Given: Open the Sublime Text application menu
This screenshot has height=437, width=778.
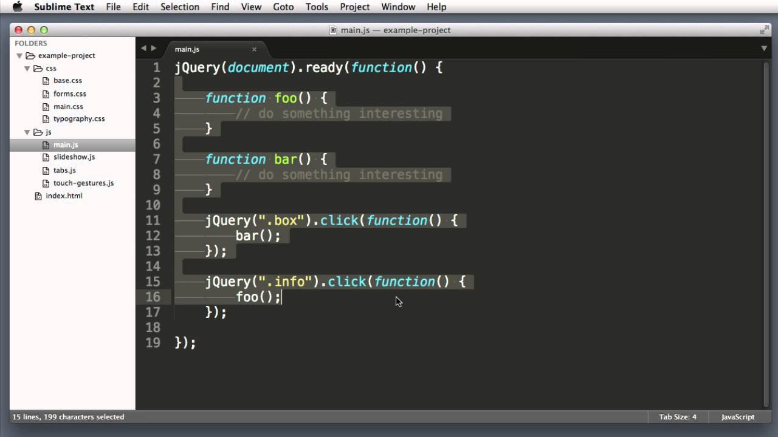Looking at the screenshot, I should 64,7.
